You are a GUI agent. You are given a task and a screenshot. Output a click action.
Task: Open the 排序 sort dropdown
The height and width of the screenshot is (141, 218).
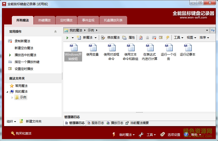[204, 38]
